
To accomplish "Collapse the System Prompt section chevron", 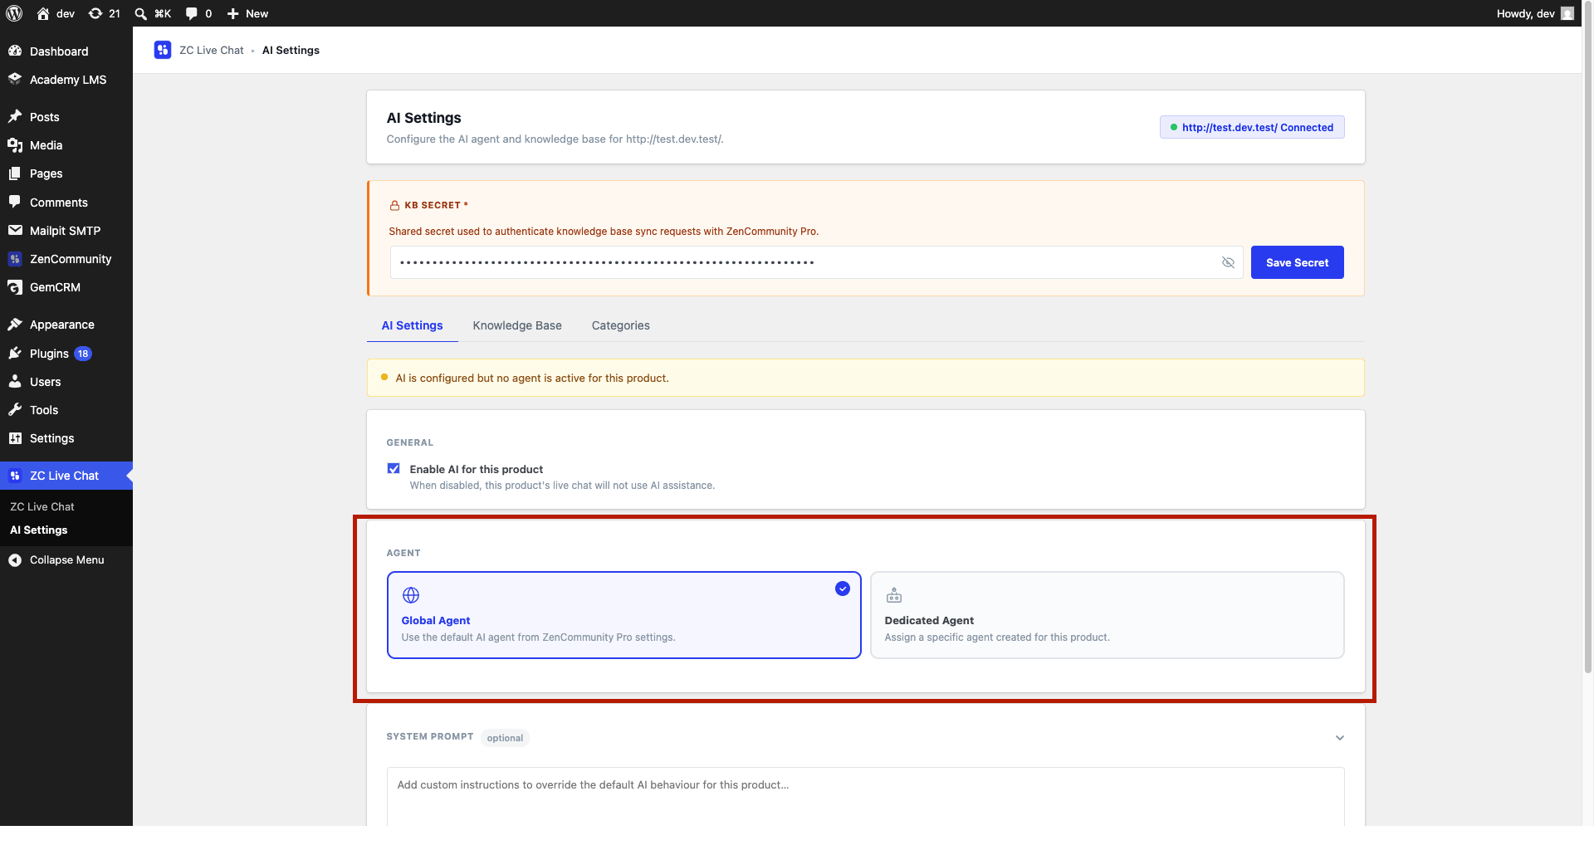I will point(1339,738).
